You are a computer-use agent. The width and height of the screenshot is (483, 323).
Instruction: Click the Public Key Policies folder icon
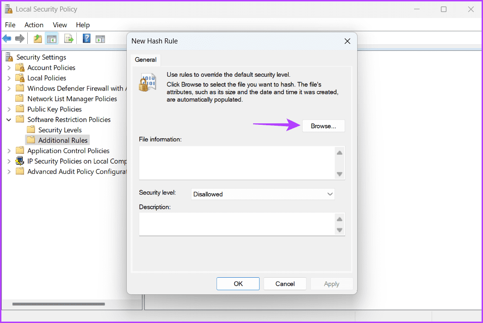[x=20, y=109]
